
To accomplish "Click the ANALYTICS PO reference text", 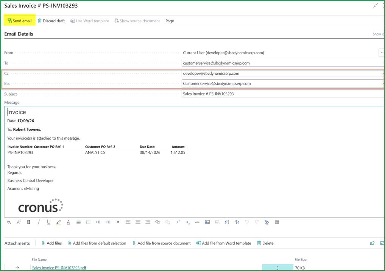I will click(x=95, y=152).
